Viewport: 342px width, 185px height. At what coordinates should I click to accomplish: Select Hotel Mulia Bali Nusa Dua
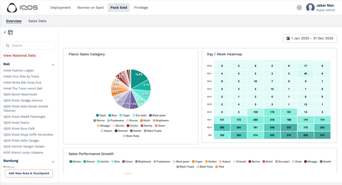click(x=22, y=82)
